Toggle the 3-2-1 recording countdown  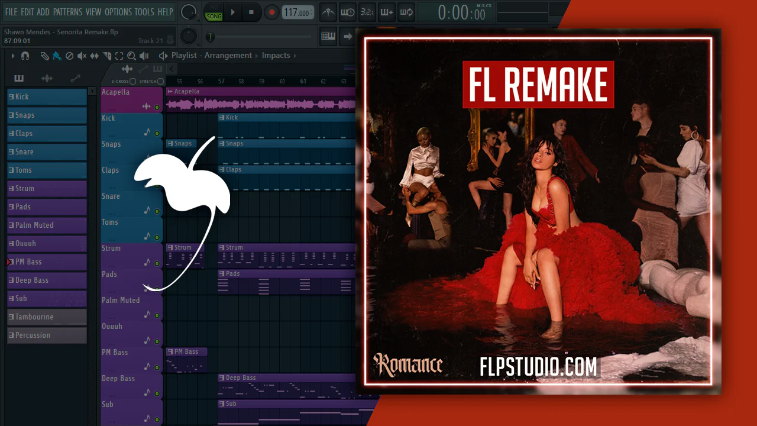click(x=367, y=12)
